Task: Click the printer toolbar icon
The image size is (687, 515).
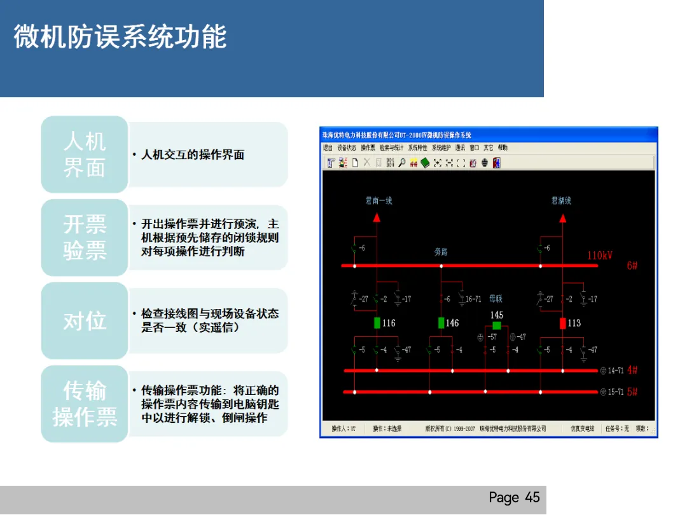Action: (484, 163)
